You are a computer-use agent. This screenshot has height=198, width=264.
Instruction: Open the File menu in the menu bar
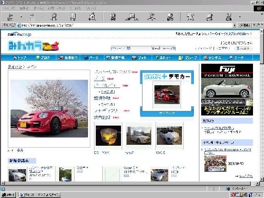click(9, 8)
